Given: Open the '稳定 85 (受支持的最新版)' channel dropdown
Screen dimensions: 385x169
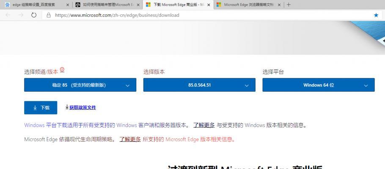Looking at the screenshot, I should pyautogui.click(x=80, y=85).
